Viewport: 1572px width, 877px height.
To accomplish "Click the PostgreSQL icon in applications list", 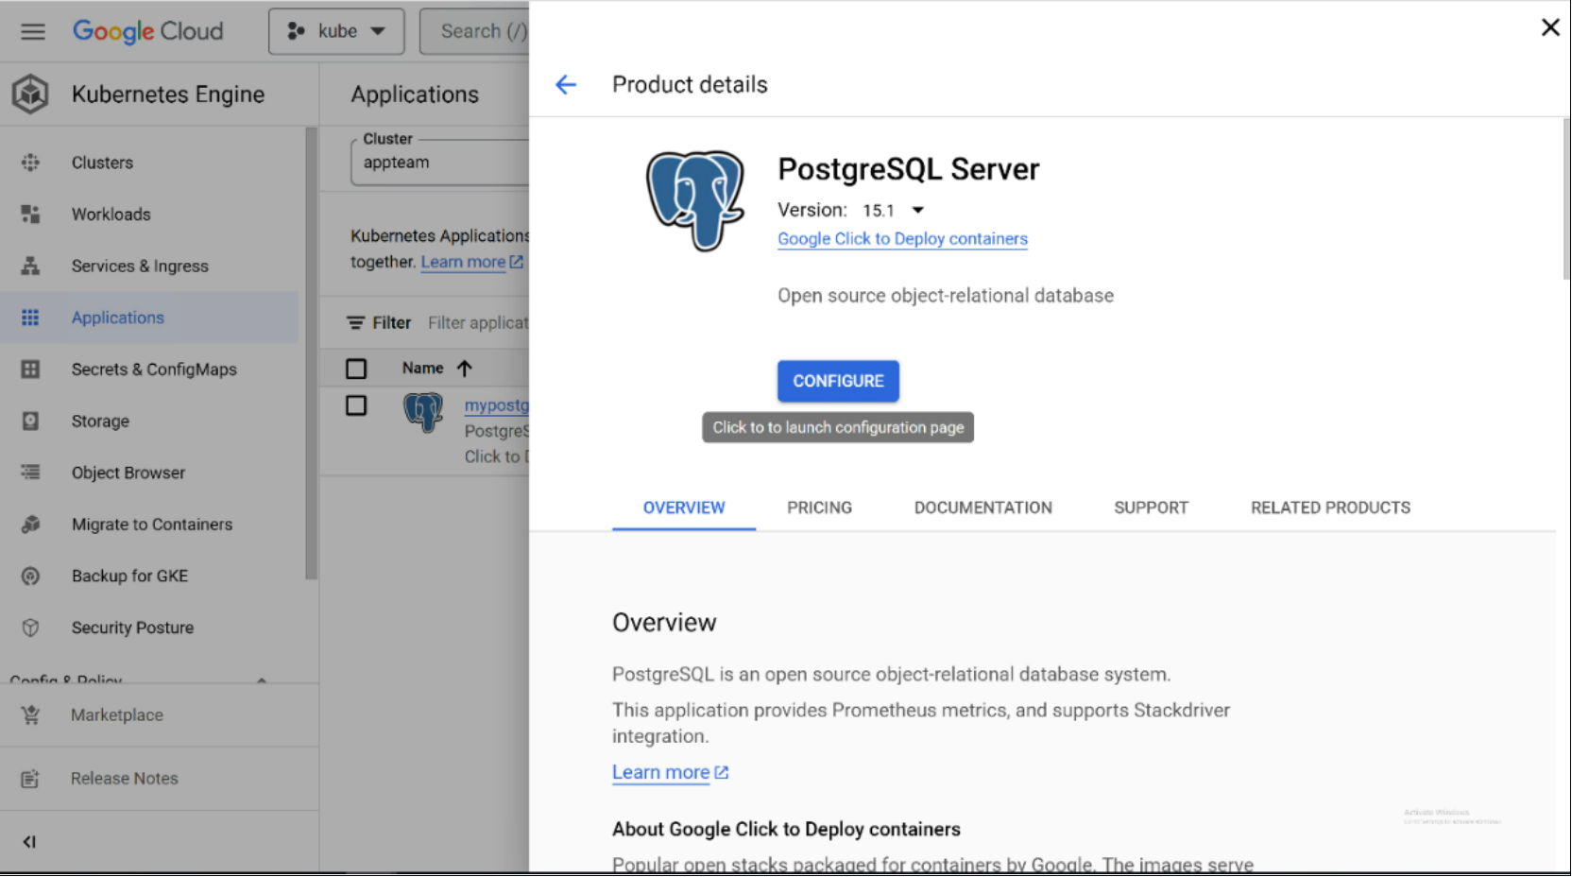I will click(x=423, y=413).
